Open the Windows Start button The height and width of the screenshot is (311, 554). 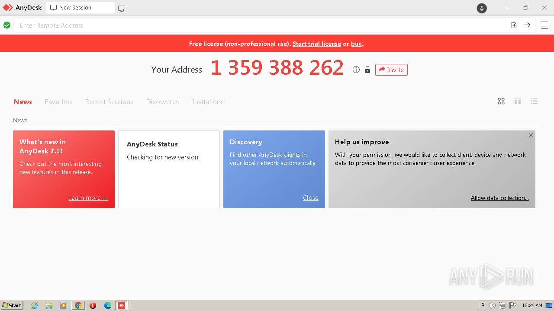pos(12,305)
